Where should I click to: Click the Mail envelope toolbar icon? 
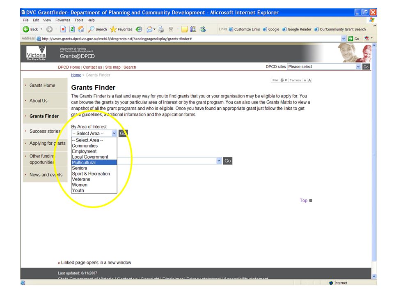(x=149, y=29)
